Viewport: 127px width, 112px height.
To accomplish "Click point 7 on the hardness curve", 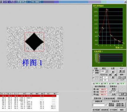I will click(123, 43).
